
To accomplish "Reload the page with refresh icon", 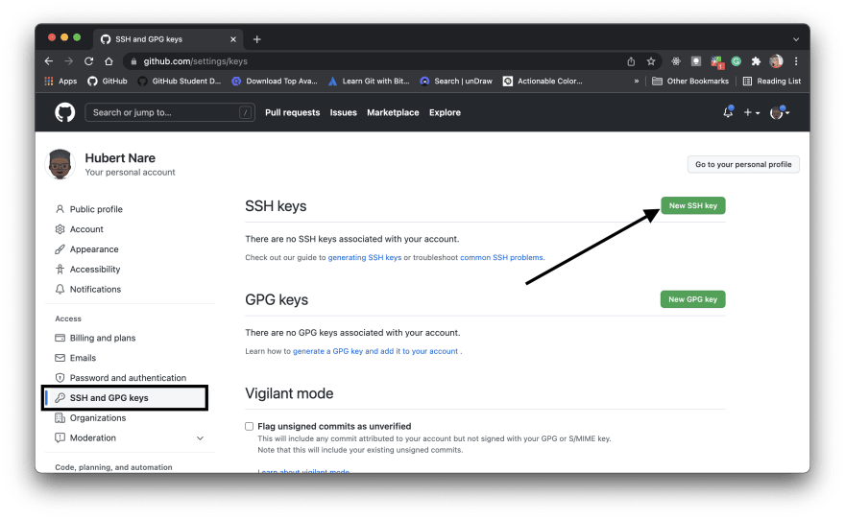I will (x=89, y=60).
